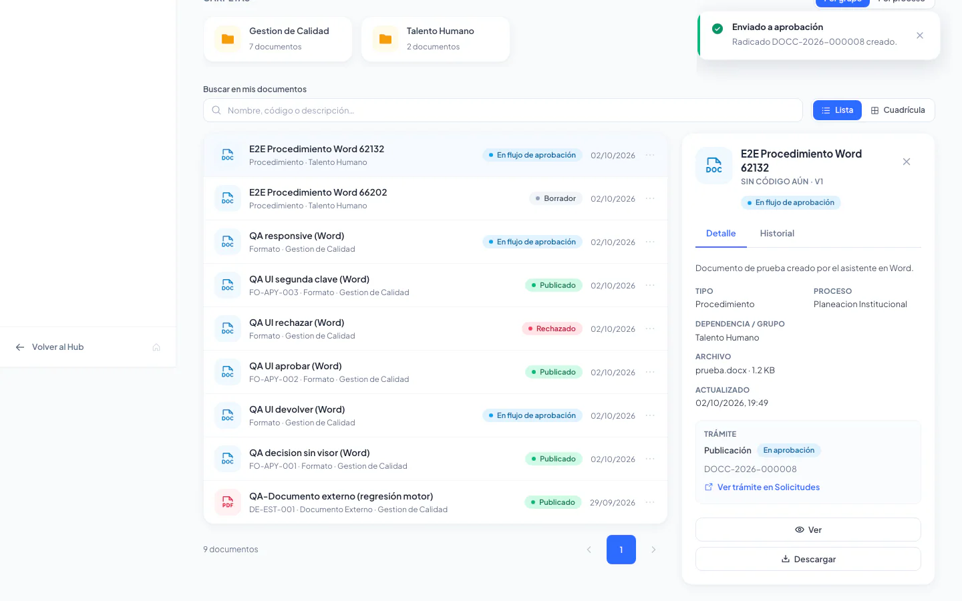The width and height of the screenshot is (962, 601).
Task: Select page 1 in pagination
Action: [621, 550]
